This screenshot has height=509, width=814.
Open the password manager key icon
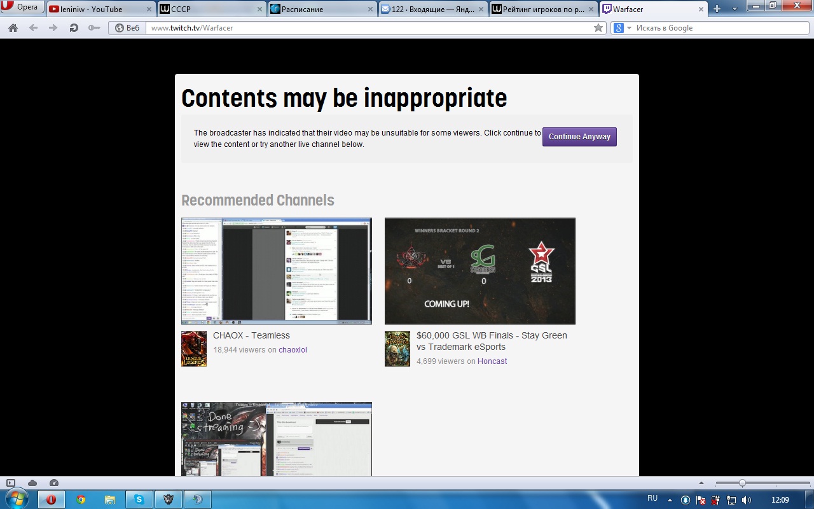(94, 28)
